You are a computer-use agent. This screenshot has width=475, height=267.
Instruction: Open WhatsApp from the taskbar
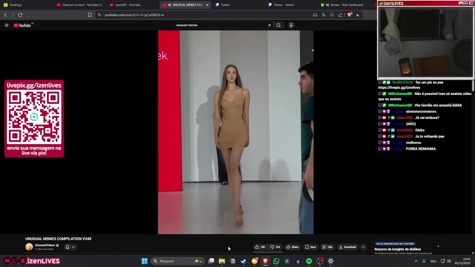click(x=276, y=261)
